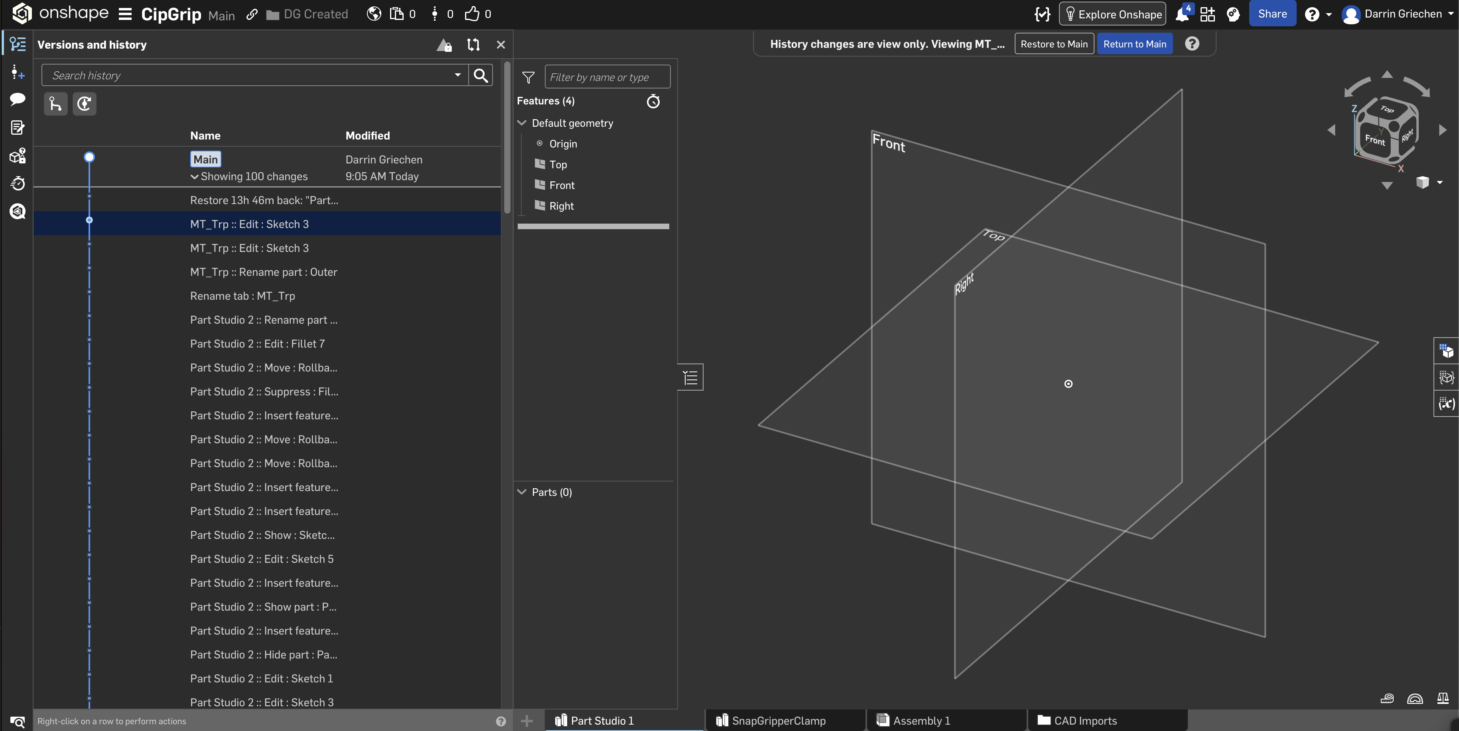The image size is (1459, 731).
Task: Click the notifications bell icon
Action: tap(1181, 14)
